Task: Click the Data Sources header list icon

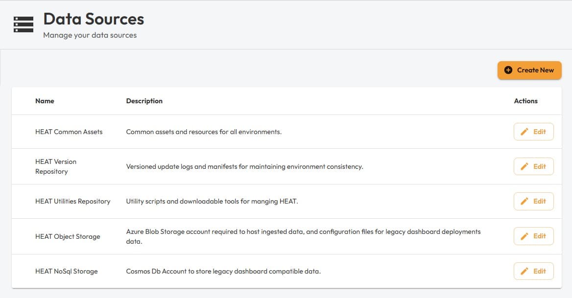Action: coord(23,24)
